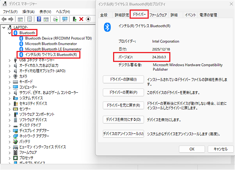The width and height of the screenshot is (235, 170).
Task: Go forward with the right arrow toolbar icon
Action: (x=11, y=19)
